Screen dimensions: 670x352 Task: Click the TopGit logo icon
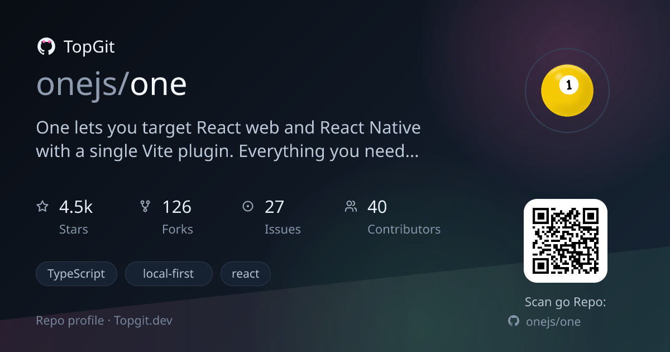pyautogui.click(x=46, y=46)
